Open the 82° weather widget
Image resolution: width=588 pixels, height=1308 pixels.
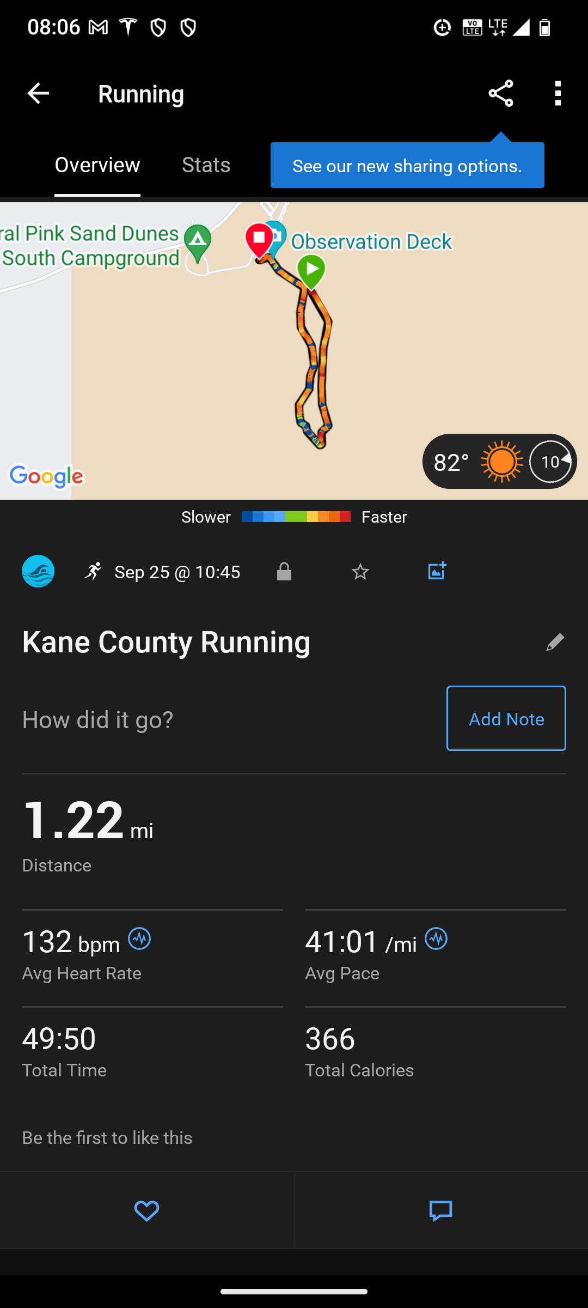(499, 462)
